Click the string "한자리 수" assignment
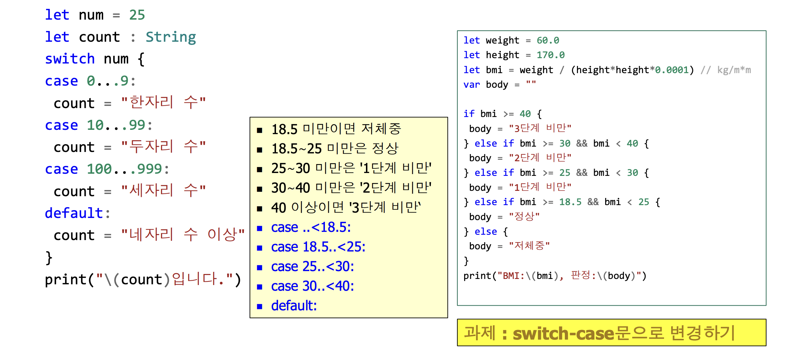 pos(130,103)
